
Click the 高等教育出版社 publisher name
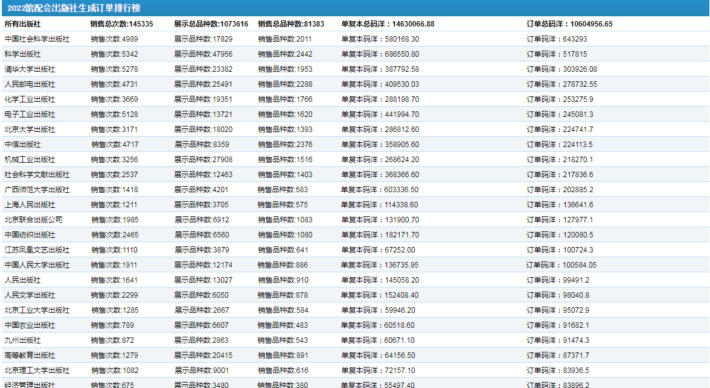tap(30, 355)
